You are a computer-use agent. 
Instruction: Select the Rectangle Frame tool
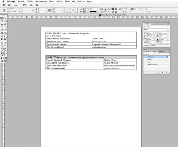(2, 33)
